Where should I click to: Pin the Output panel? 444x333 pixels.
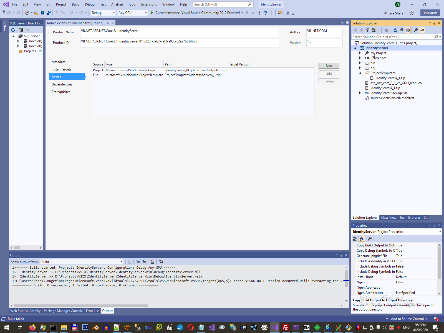pyautogui.click(x=342, y=255)
